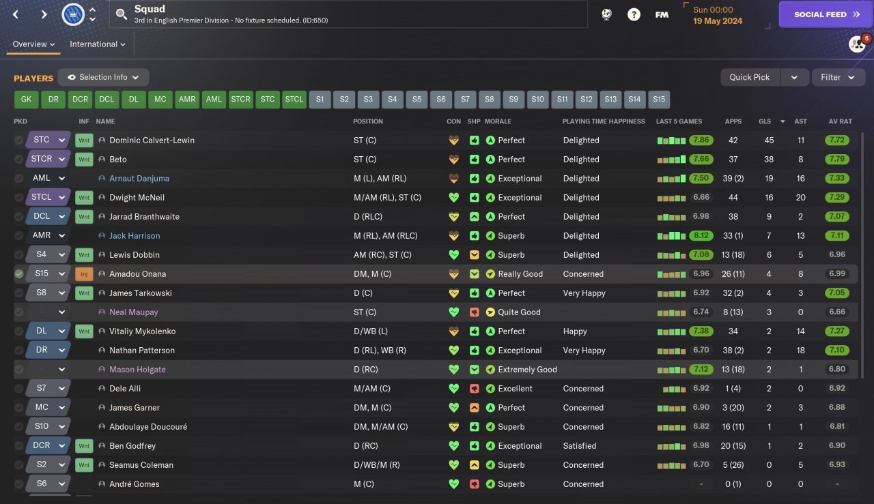Click Neal Maupay's morale icon
The width and height of the screenshot is (874, 504).
tap(490, 312)
